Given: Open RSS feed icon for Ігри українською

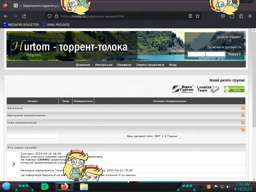Looking at the screenshot, I should pos(243,122).
